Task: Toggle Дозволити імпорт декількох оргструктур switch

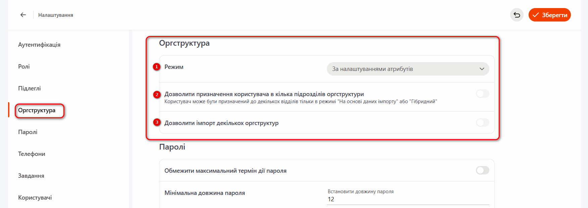Action: (x=482, y=123)
